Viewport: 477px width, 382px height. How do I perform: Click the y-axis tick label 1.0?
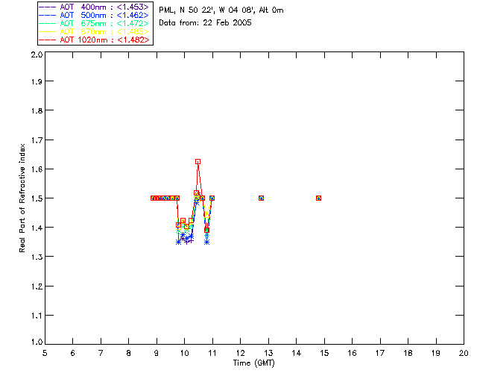click(37, 342)
